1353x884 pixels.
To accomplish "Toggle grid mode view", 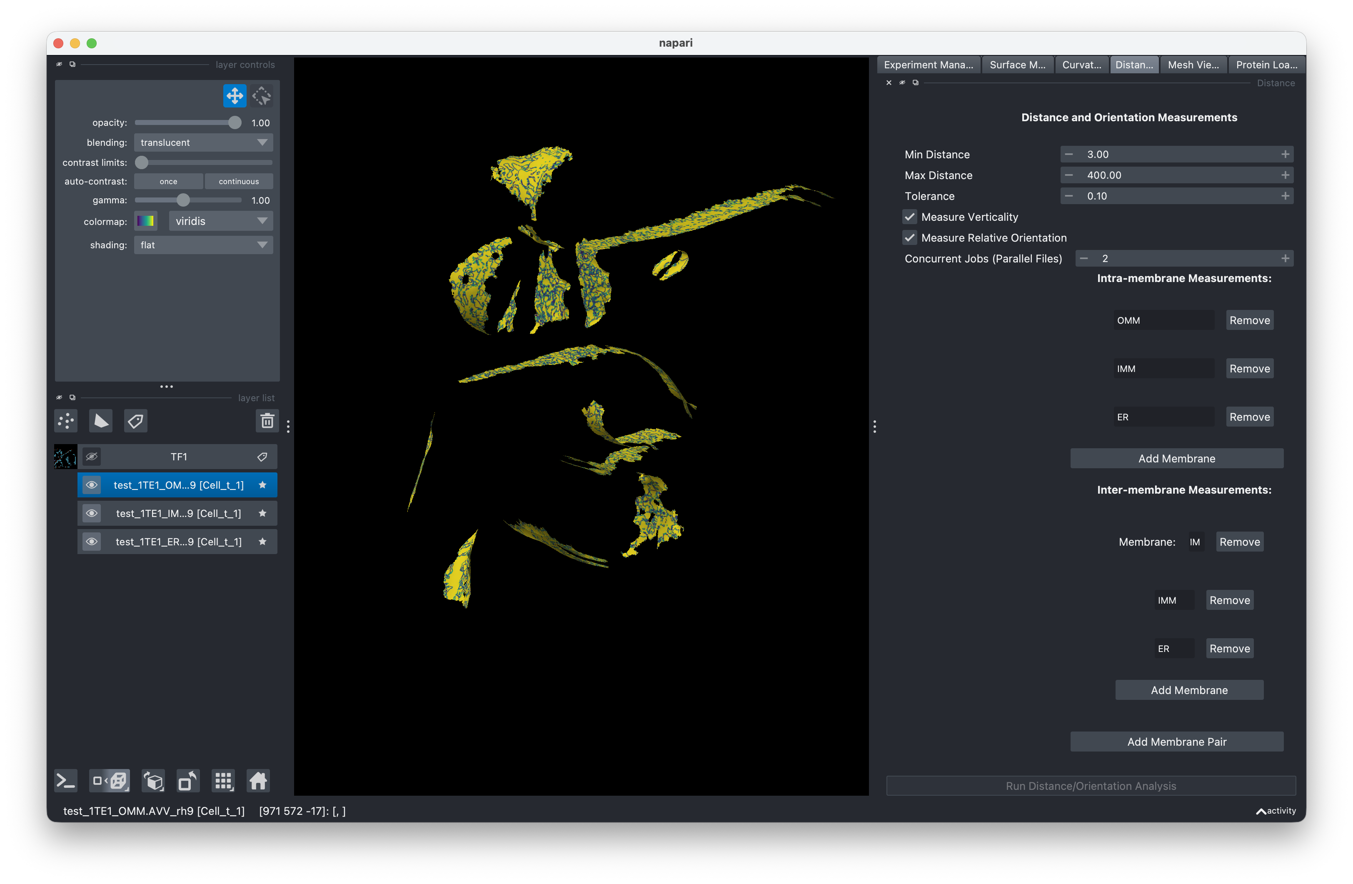I will [x=223, y=781].
